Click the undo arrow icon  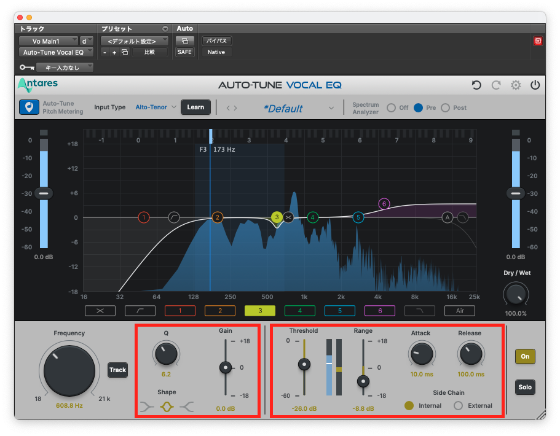[x=476, y=85]
